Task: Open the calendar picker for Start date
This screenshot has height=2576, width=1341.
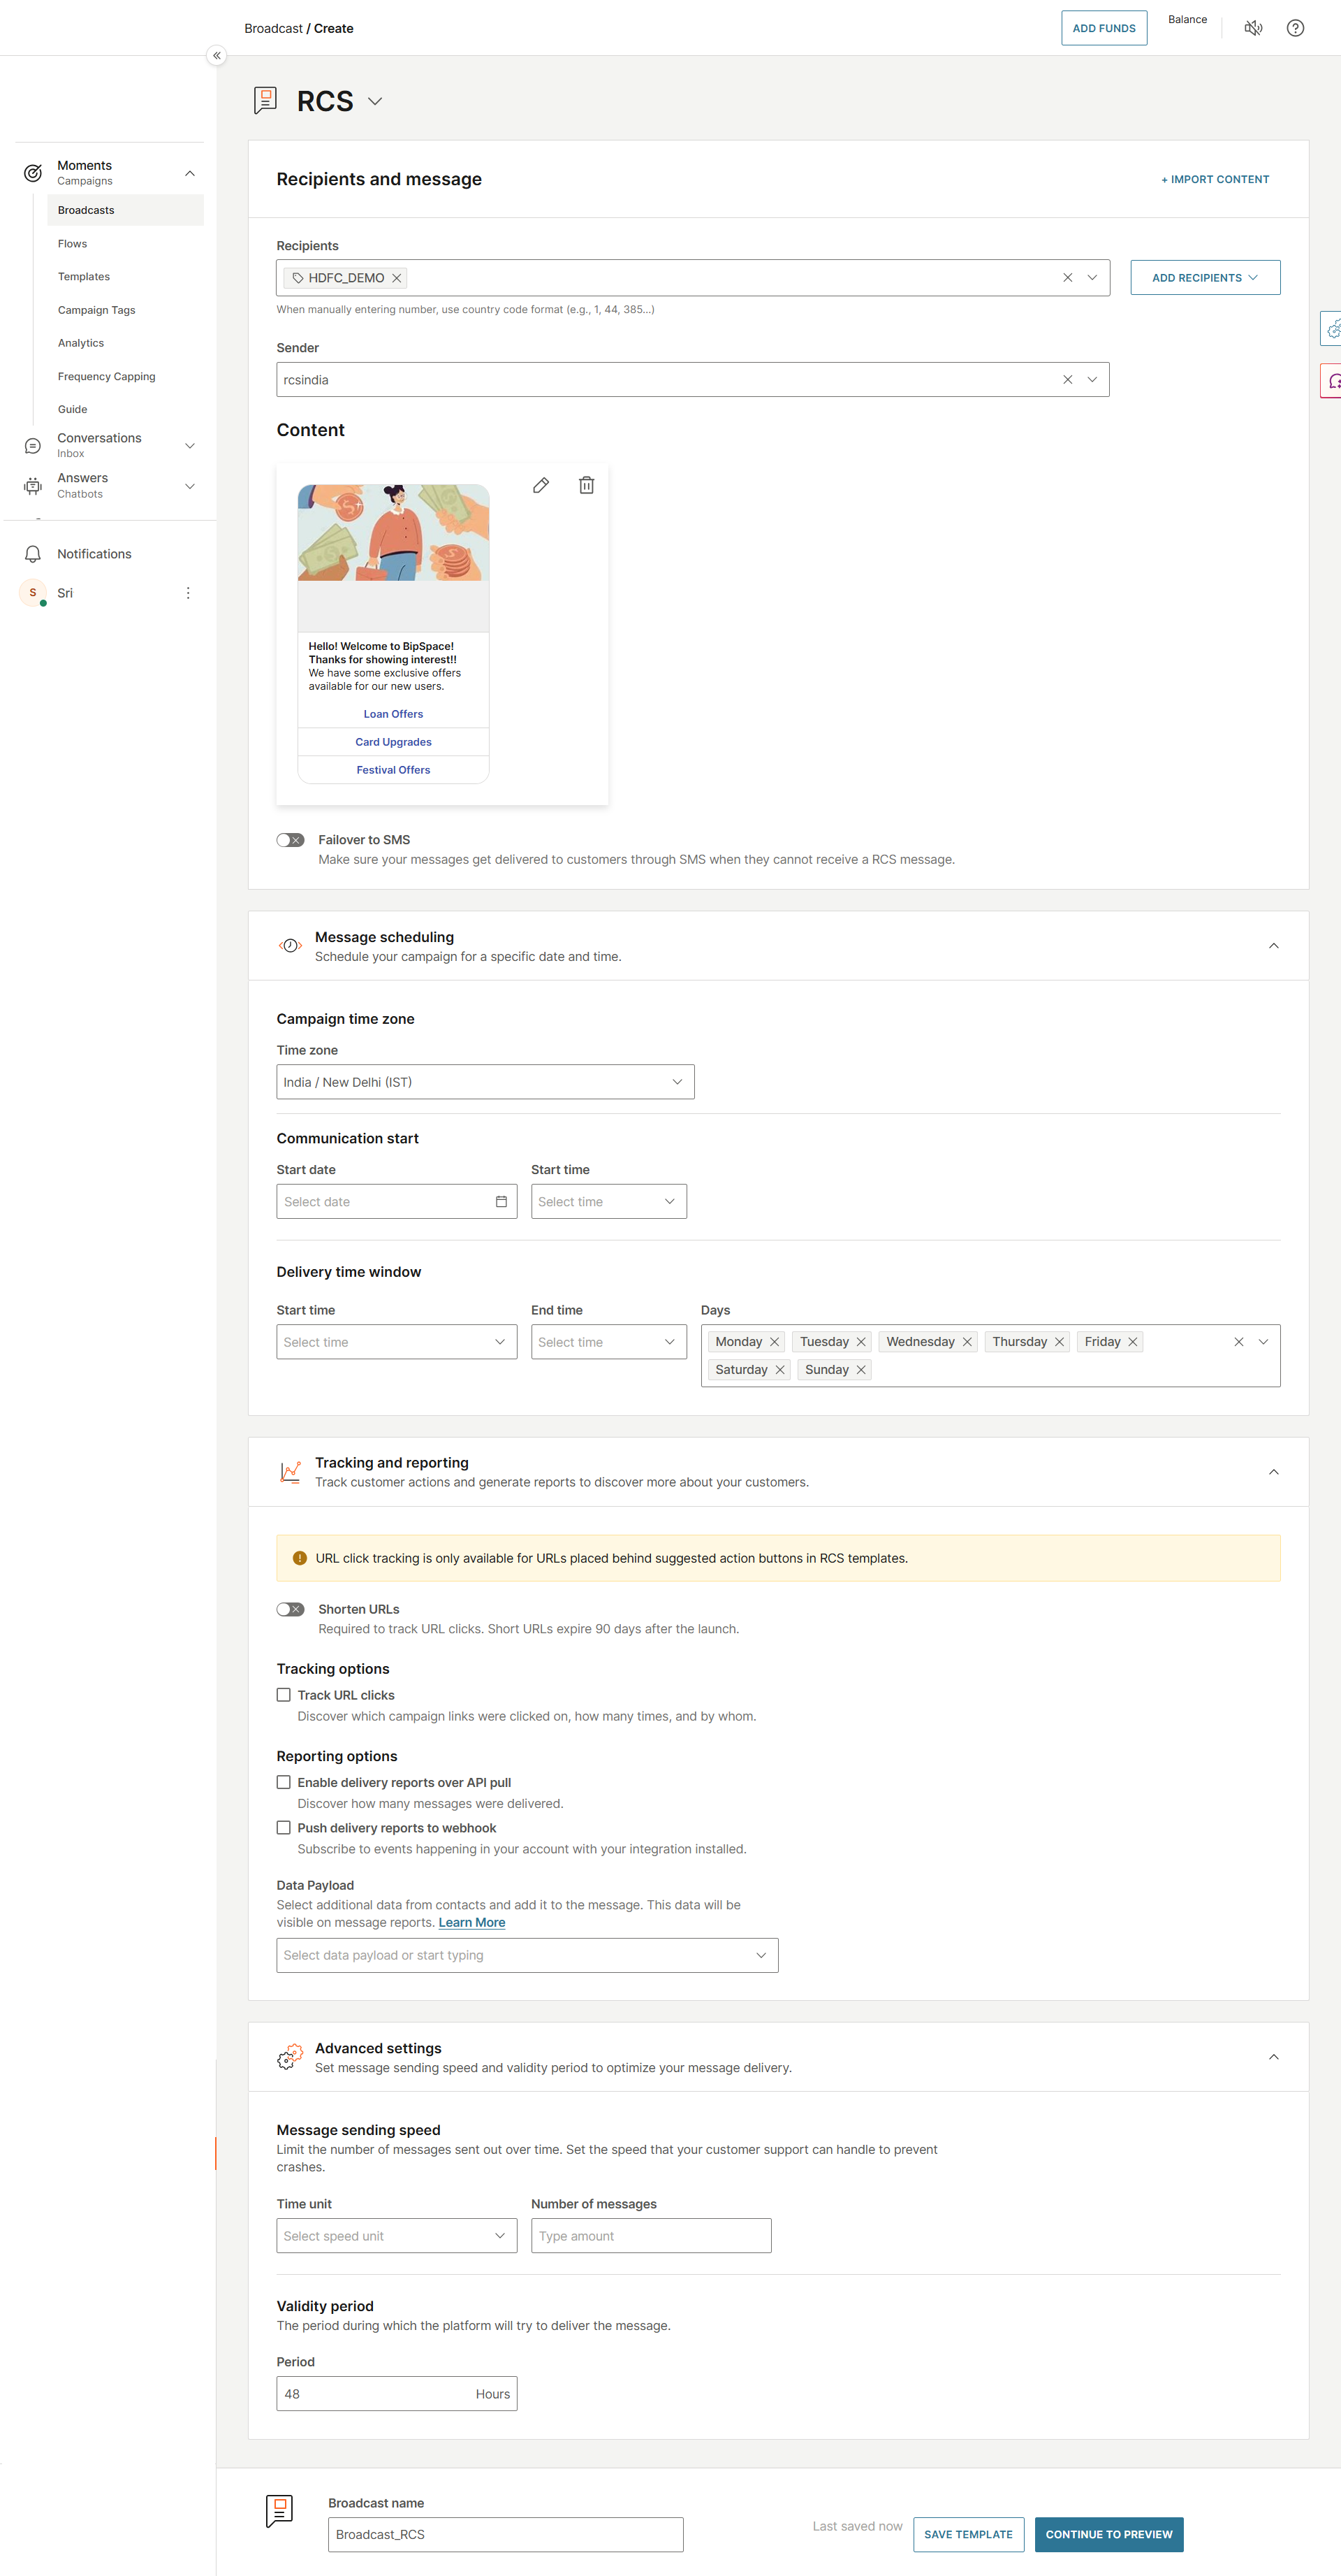Action: [501, 1201]
